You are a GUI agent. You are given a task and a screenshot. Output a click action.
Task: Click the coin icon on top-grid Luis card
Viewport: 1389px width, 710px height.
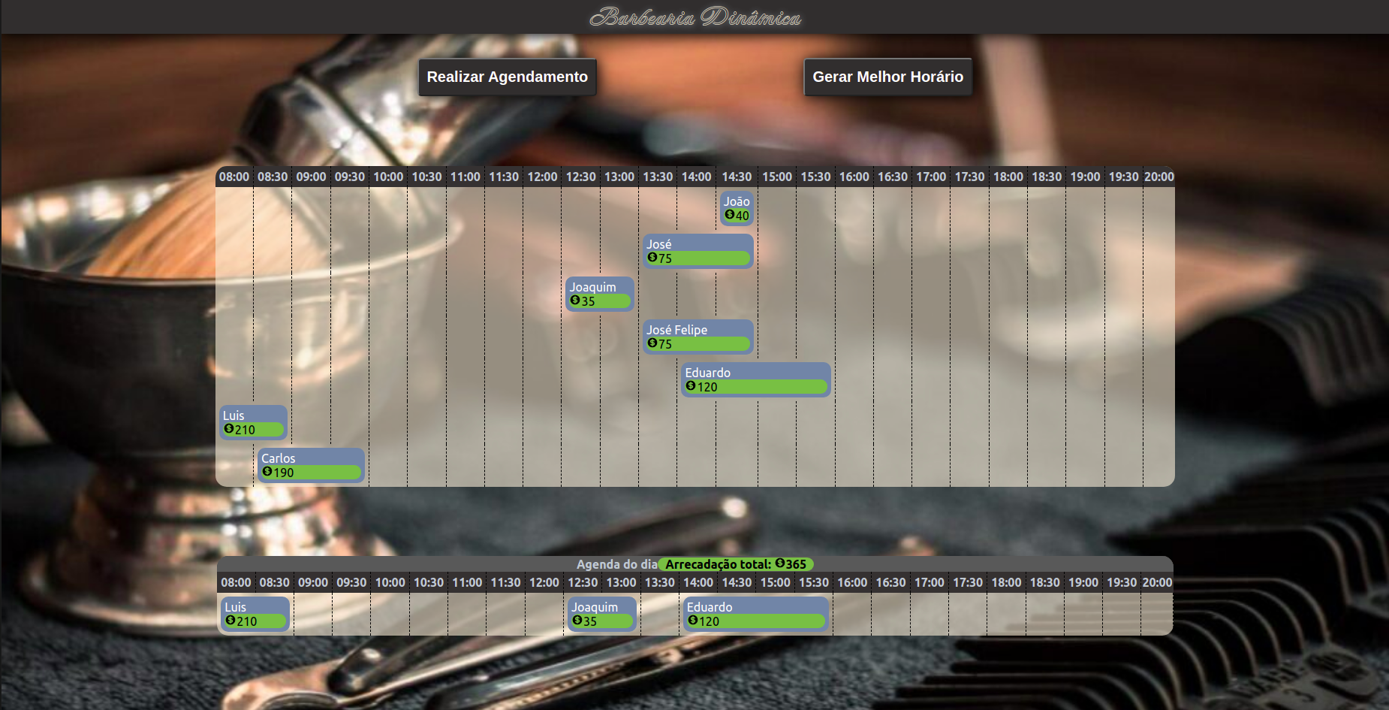tap(229, 429)
